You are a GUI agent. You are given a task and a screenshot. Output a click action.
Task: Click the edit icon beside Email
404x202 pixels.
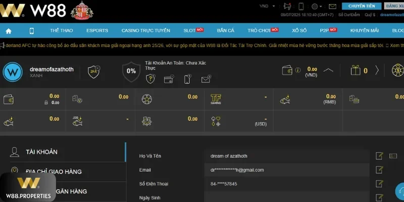(379, 170)
